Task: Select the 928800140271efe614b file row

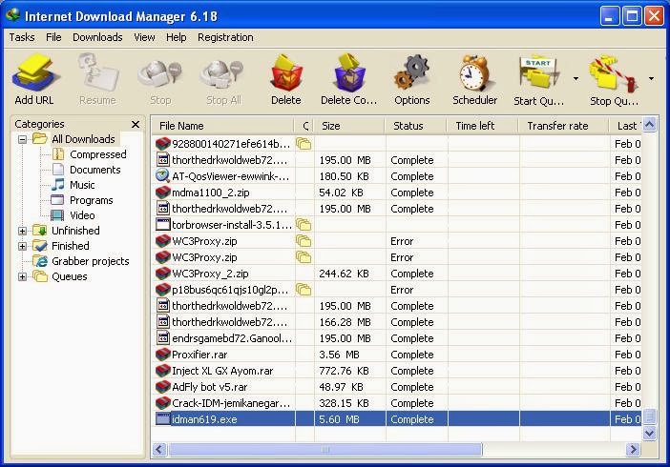Action: coord(397,144)
